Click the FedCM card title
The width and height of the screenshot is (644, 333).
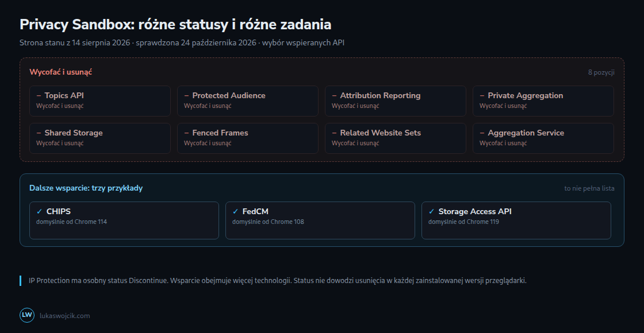(x=255, y=212)
